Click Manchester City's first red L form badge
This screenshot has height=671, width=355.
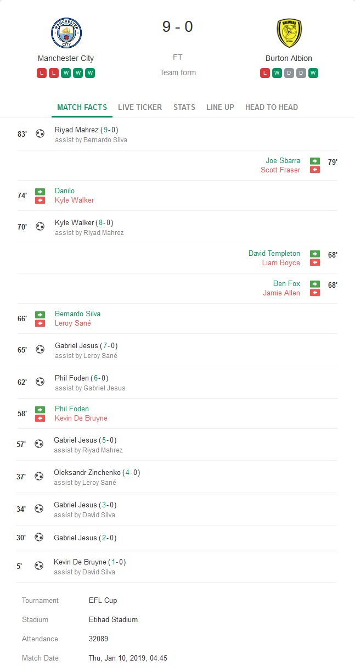pyautogui.click(x=42, y=73)
